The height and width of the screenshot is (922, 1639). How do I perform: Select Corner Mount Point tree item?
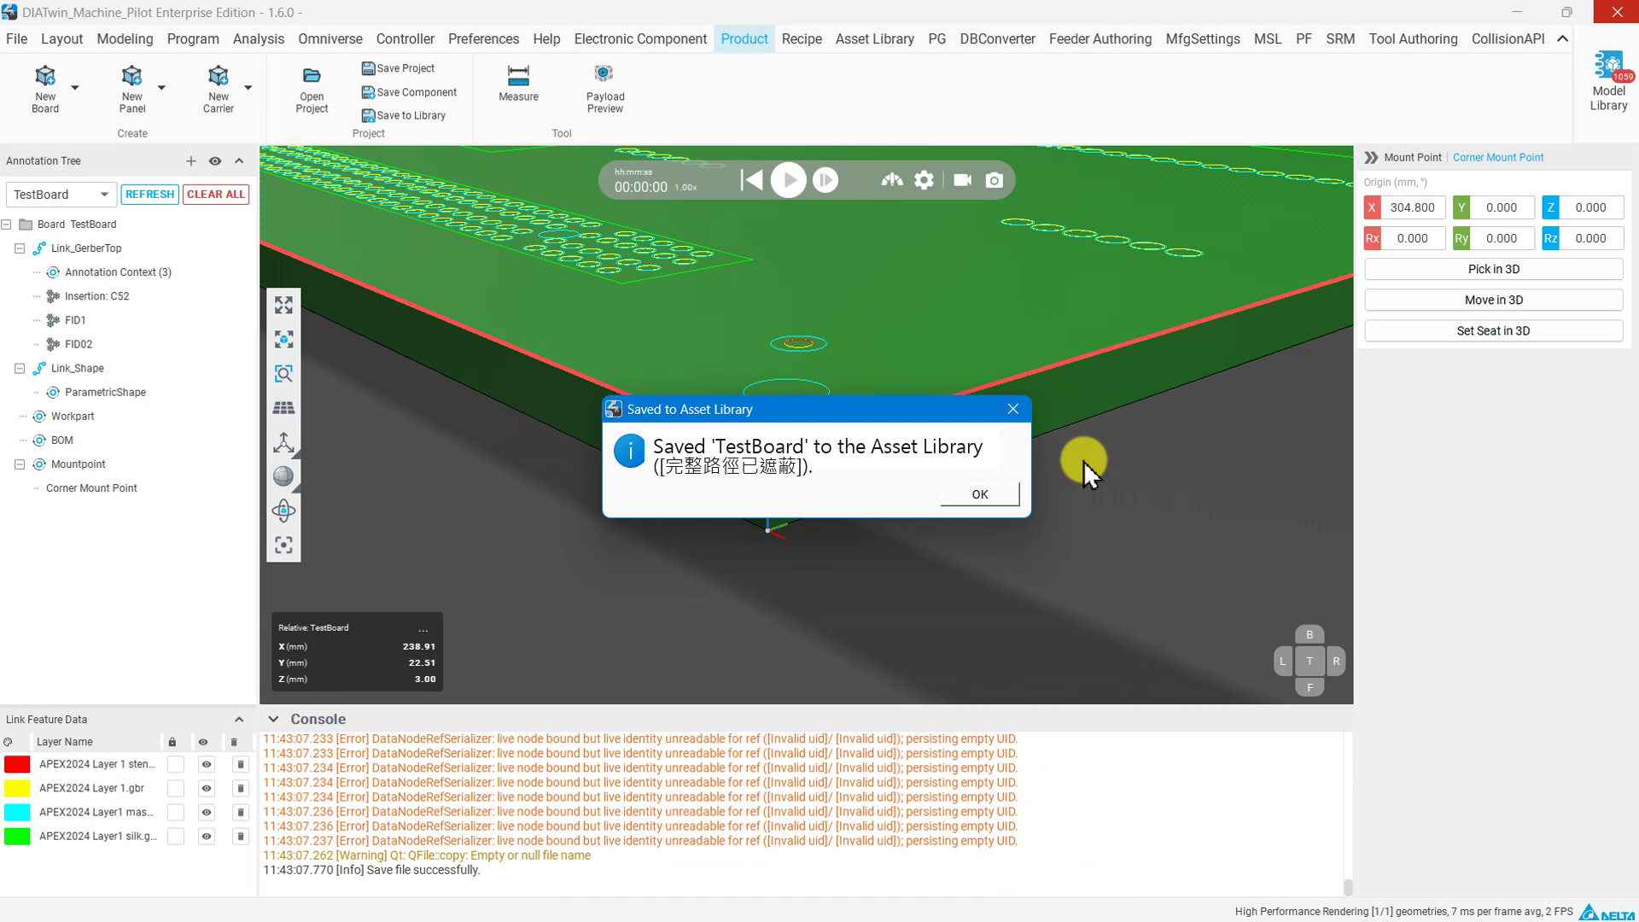pyautogui.click(x=91, y=488)
